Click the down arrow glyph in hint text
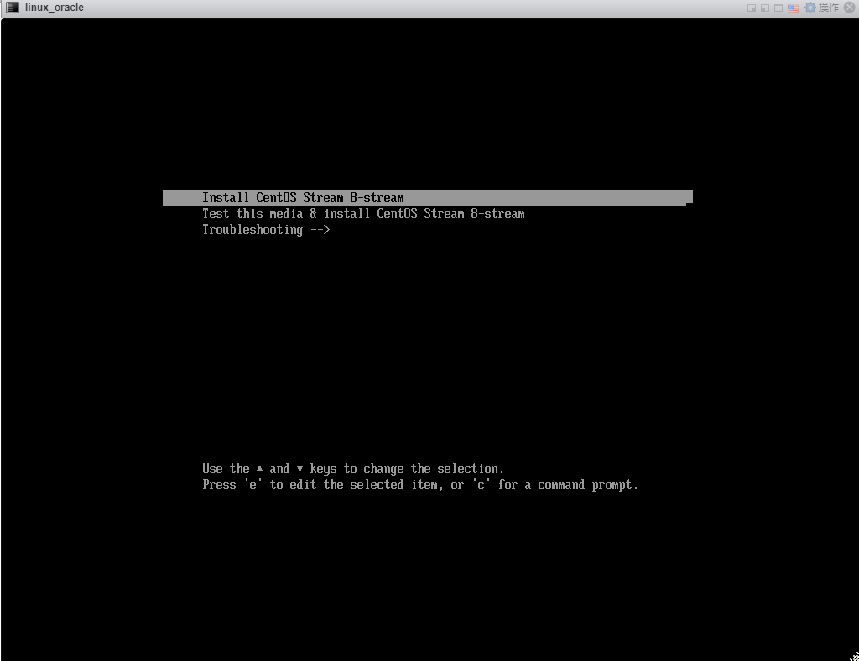Image resolution: width=859 pixels, height=661 pixels. [299, 469]
